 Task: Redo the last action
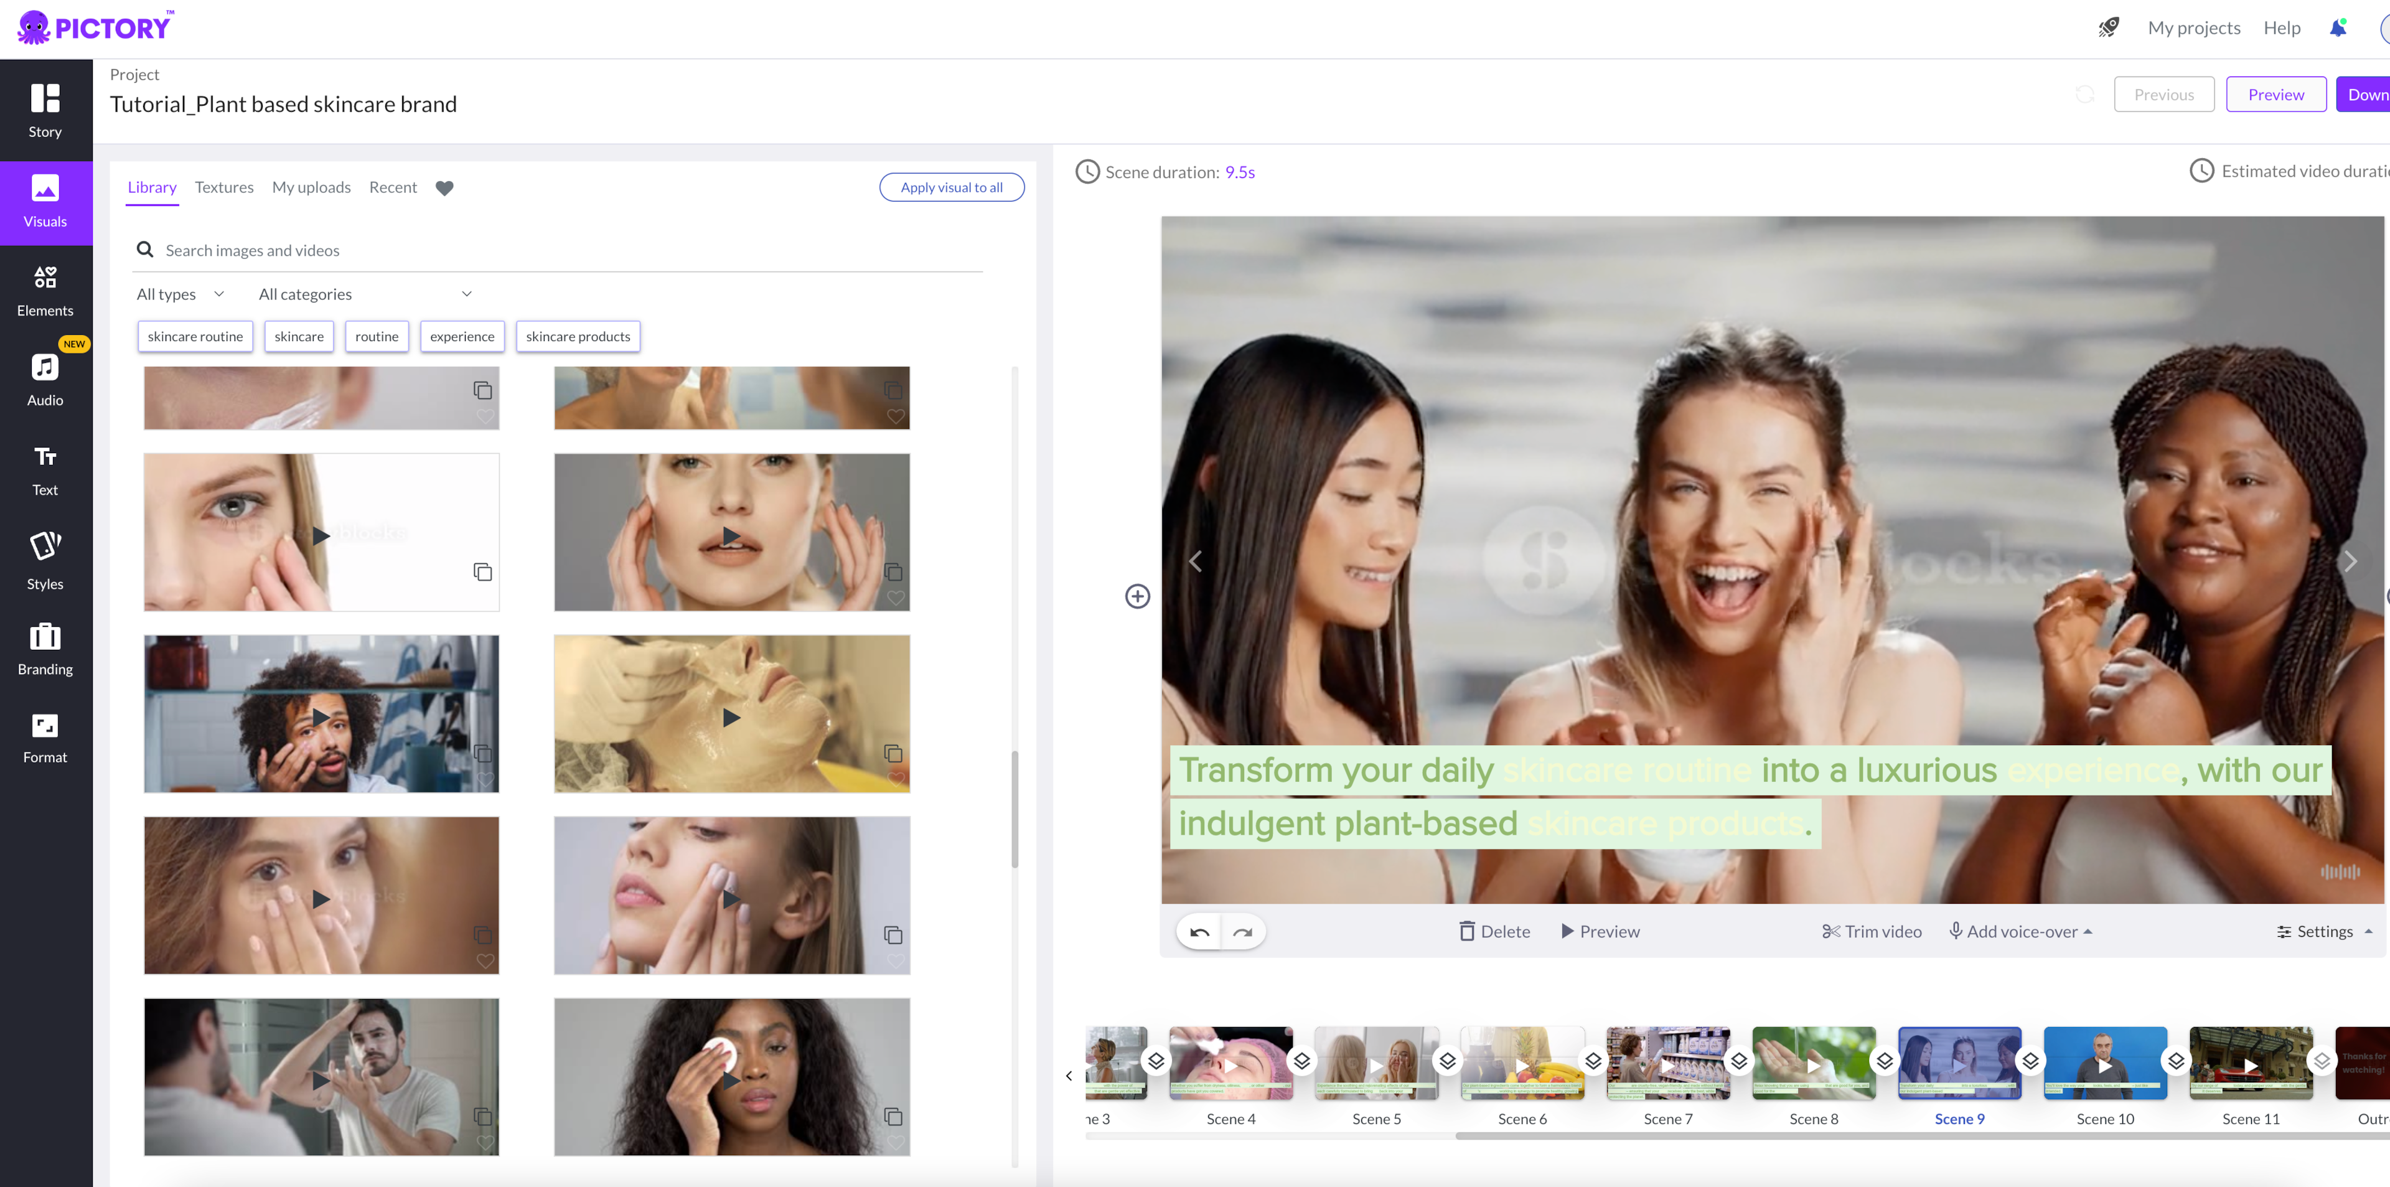pyautogui.click(x=1244, y=932)
